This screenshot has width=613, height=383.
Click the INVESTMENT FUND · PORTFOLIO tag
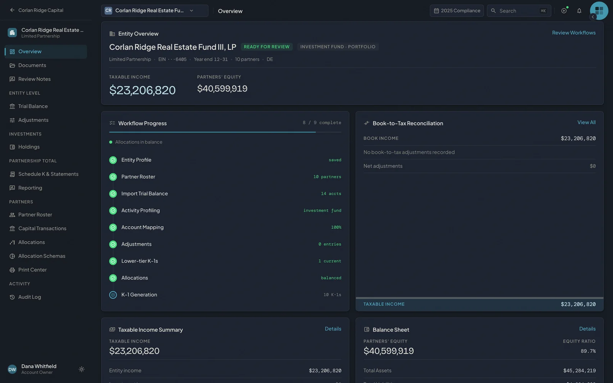(338, 47)
